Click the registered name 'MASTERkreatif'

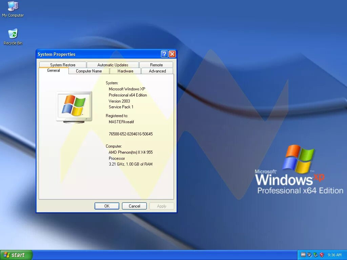(121, 122)
